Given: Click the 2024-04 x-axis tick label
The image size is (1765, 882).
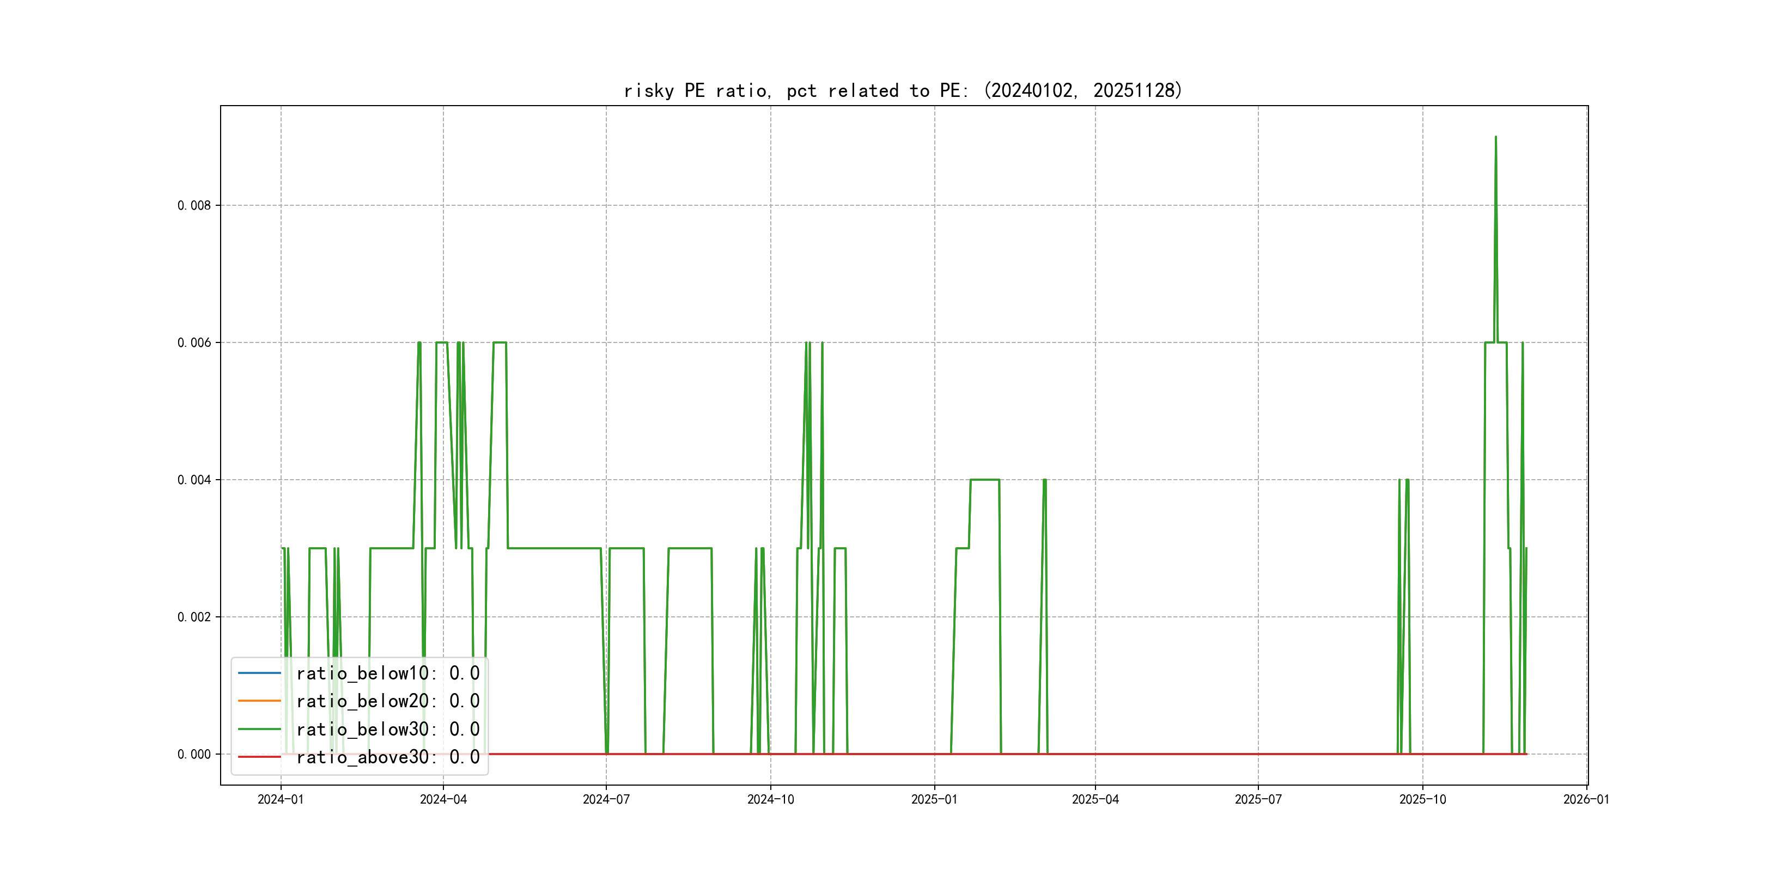Looking at the screenshot, I should [x=443, y=799].
